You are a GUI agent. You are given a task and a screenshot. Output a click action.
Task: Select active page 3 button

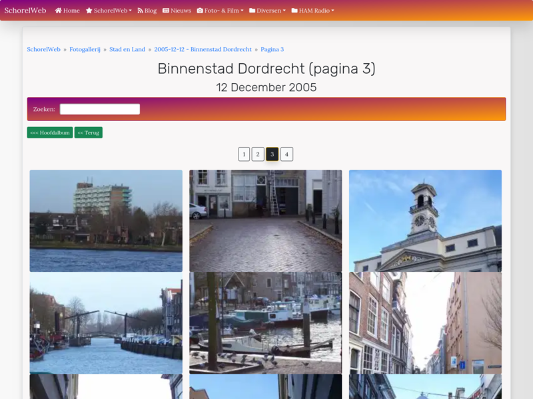click(272, 154)
